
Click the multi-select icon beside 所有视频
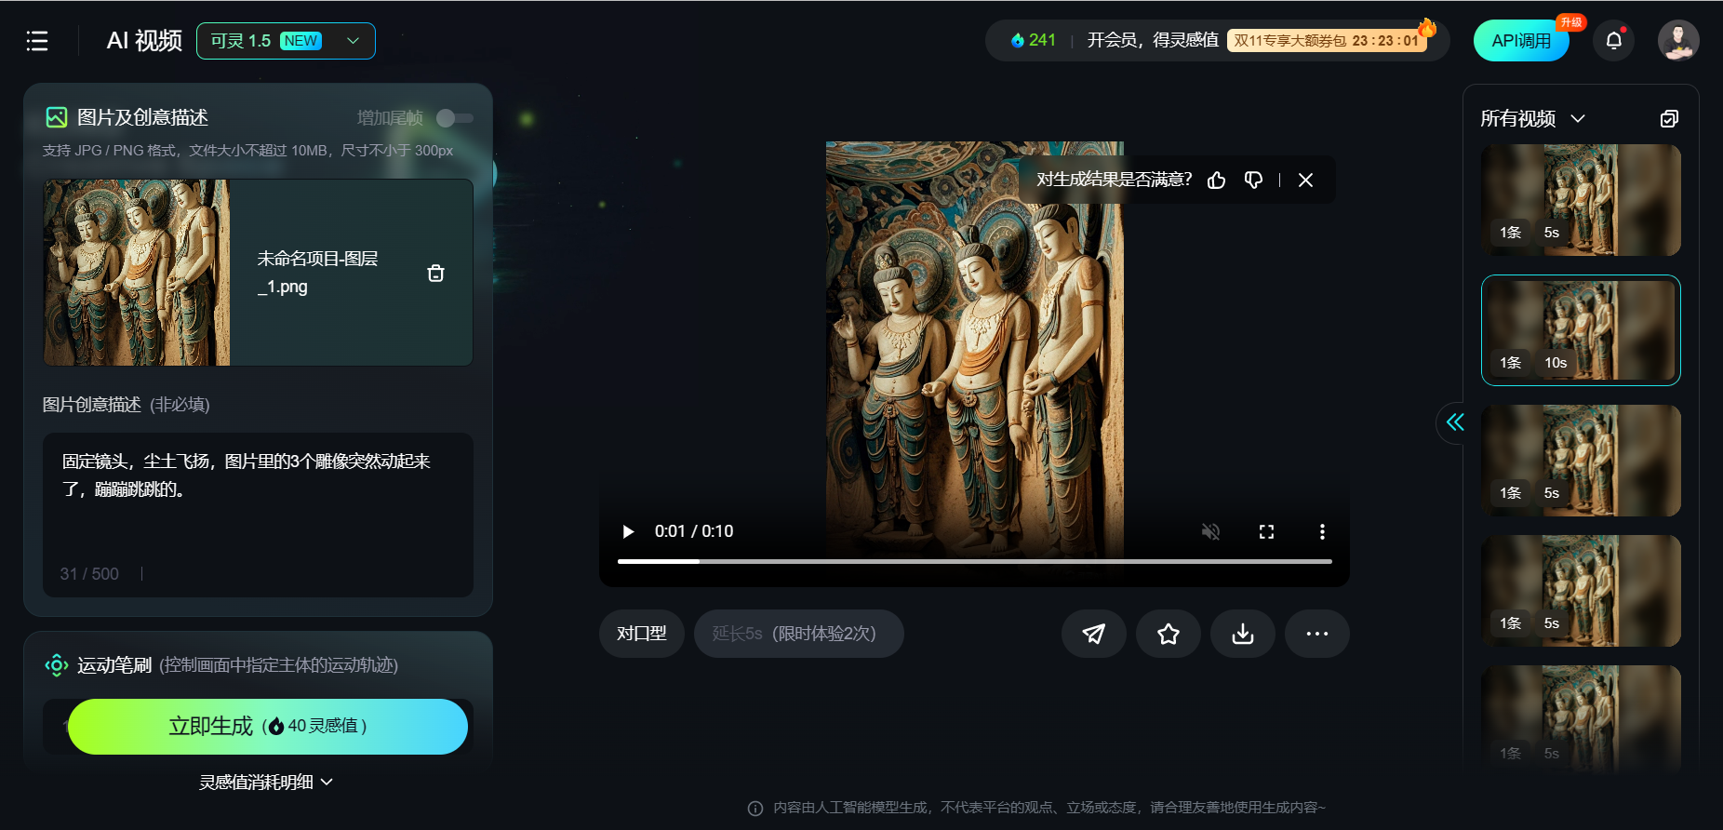click(1670, 118)
